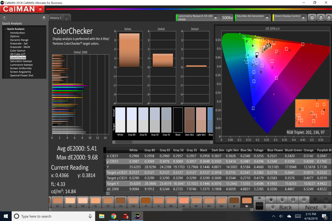Open Color Gamut workflow page
332x221 pixels.
point(17,51)
